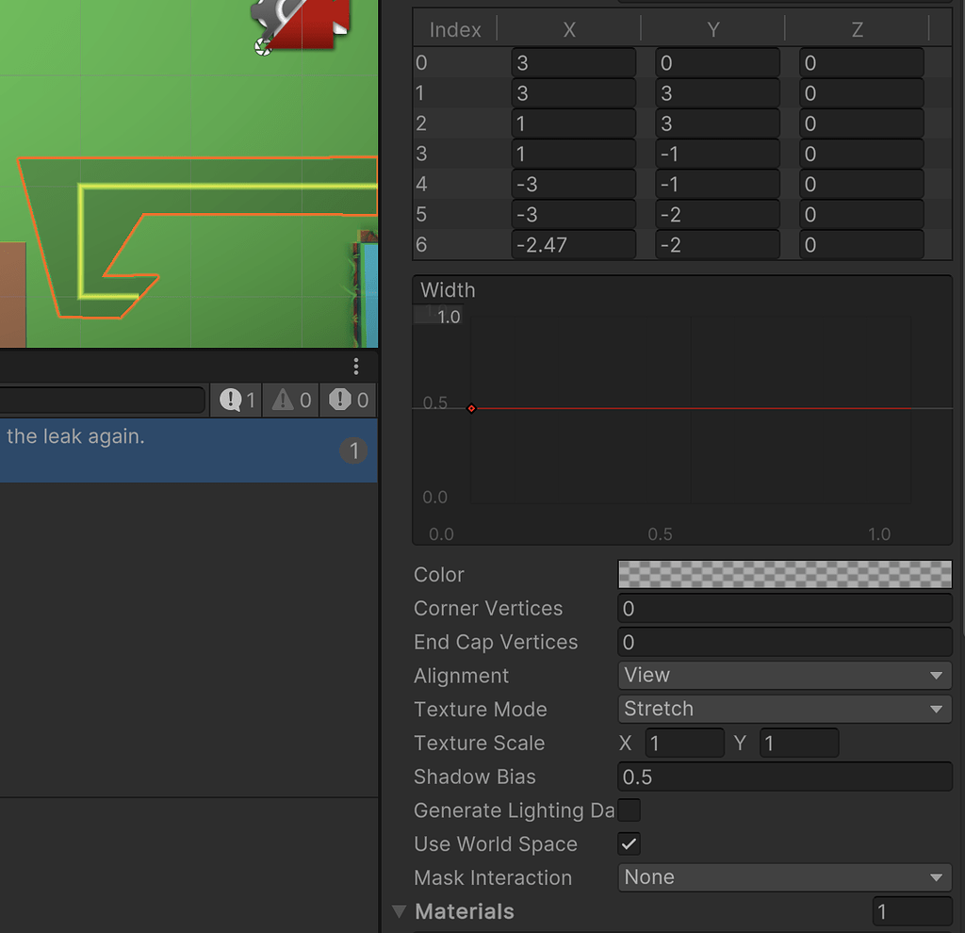Collapse the Materials section
Viewport: 965px width, 933px height.
click(400, 910)
